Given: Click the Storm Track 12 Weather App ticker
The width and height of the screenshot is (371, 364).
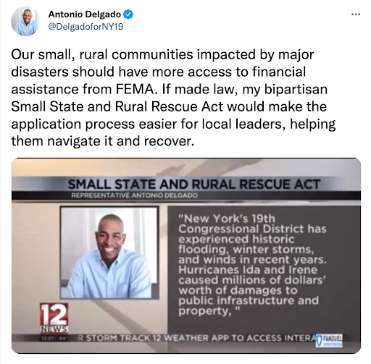Looking at the screenshot, I should 197,338.
